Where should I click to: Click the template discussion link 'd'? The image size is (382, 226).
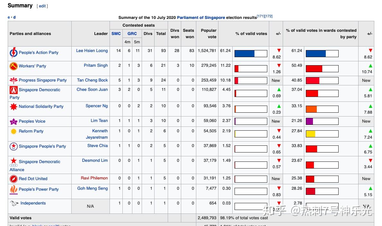[14, 17]
